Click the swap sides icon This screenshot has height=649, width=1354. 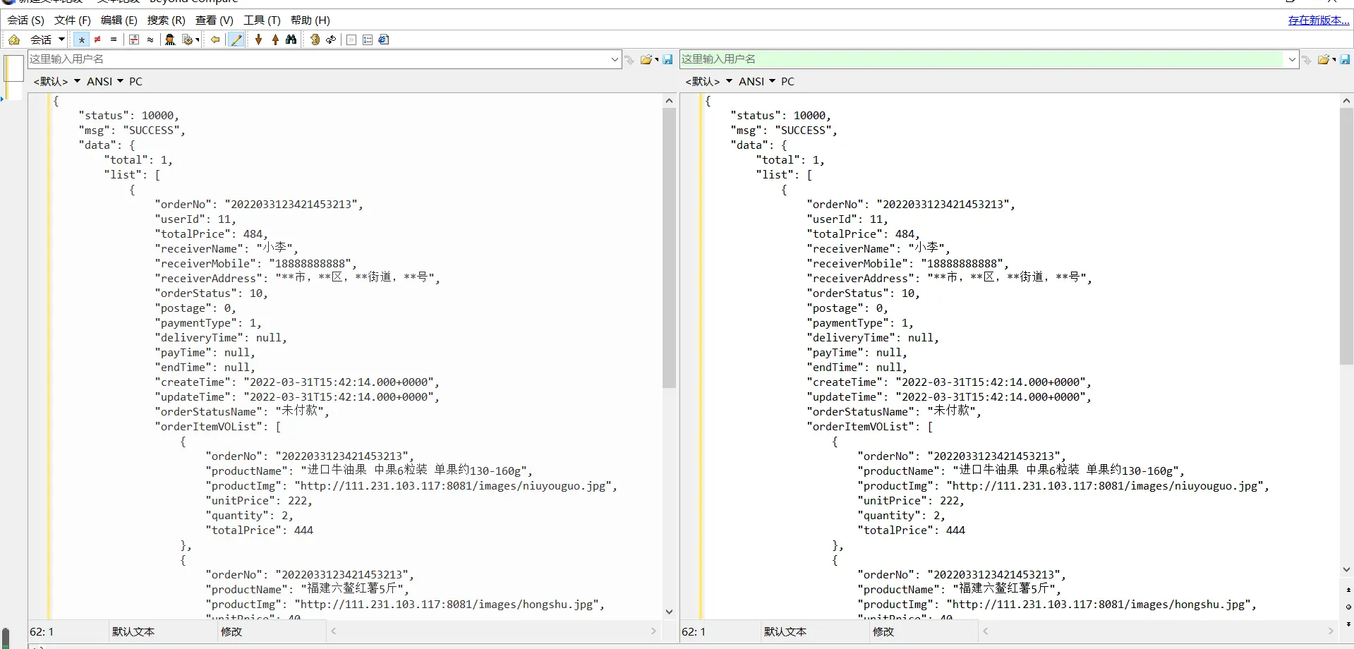click(331, 40)
